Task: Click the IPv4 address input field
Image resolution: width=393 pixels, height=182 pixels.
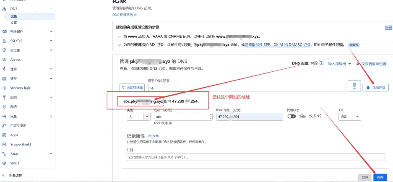Action: (x=250, y=117)
